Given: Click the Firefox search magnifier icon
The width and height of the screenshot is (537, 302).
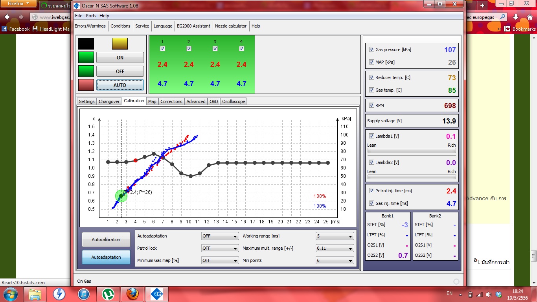Looking at the screenshot, I should pyautogui.click(x=502, y=17).
